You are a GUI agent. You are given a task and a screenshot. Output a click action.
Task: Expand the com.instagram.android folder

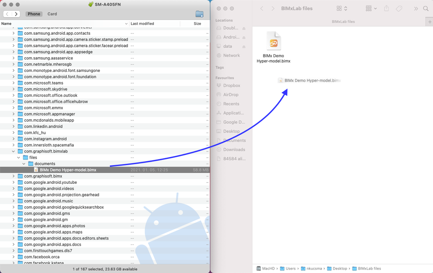[13, 139]
